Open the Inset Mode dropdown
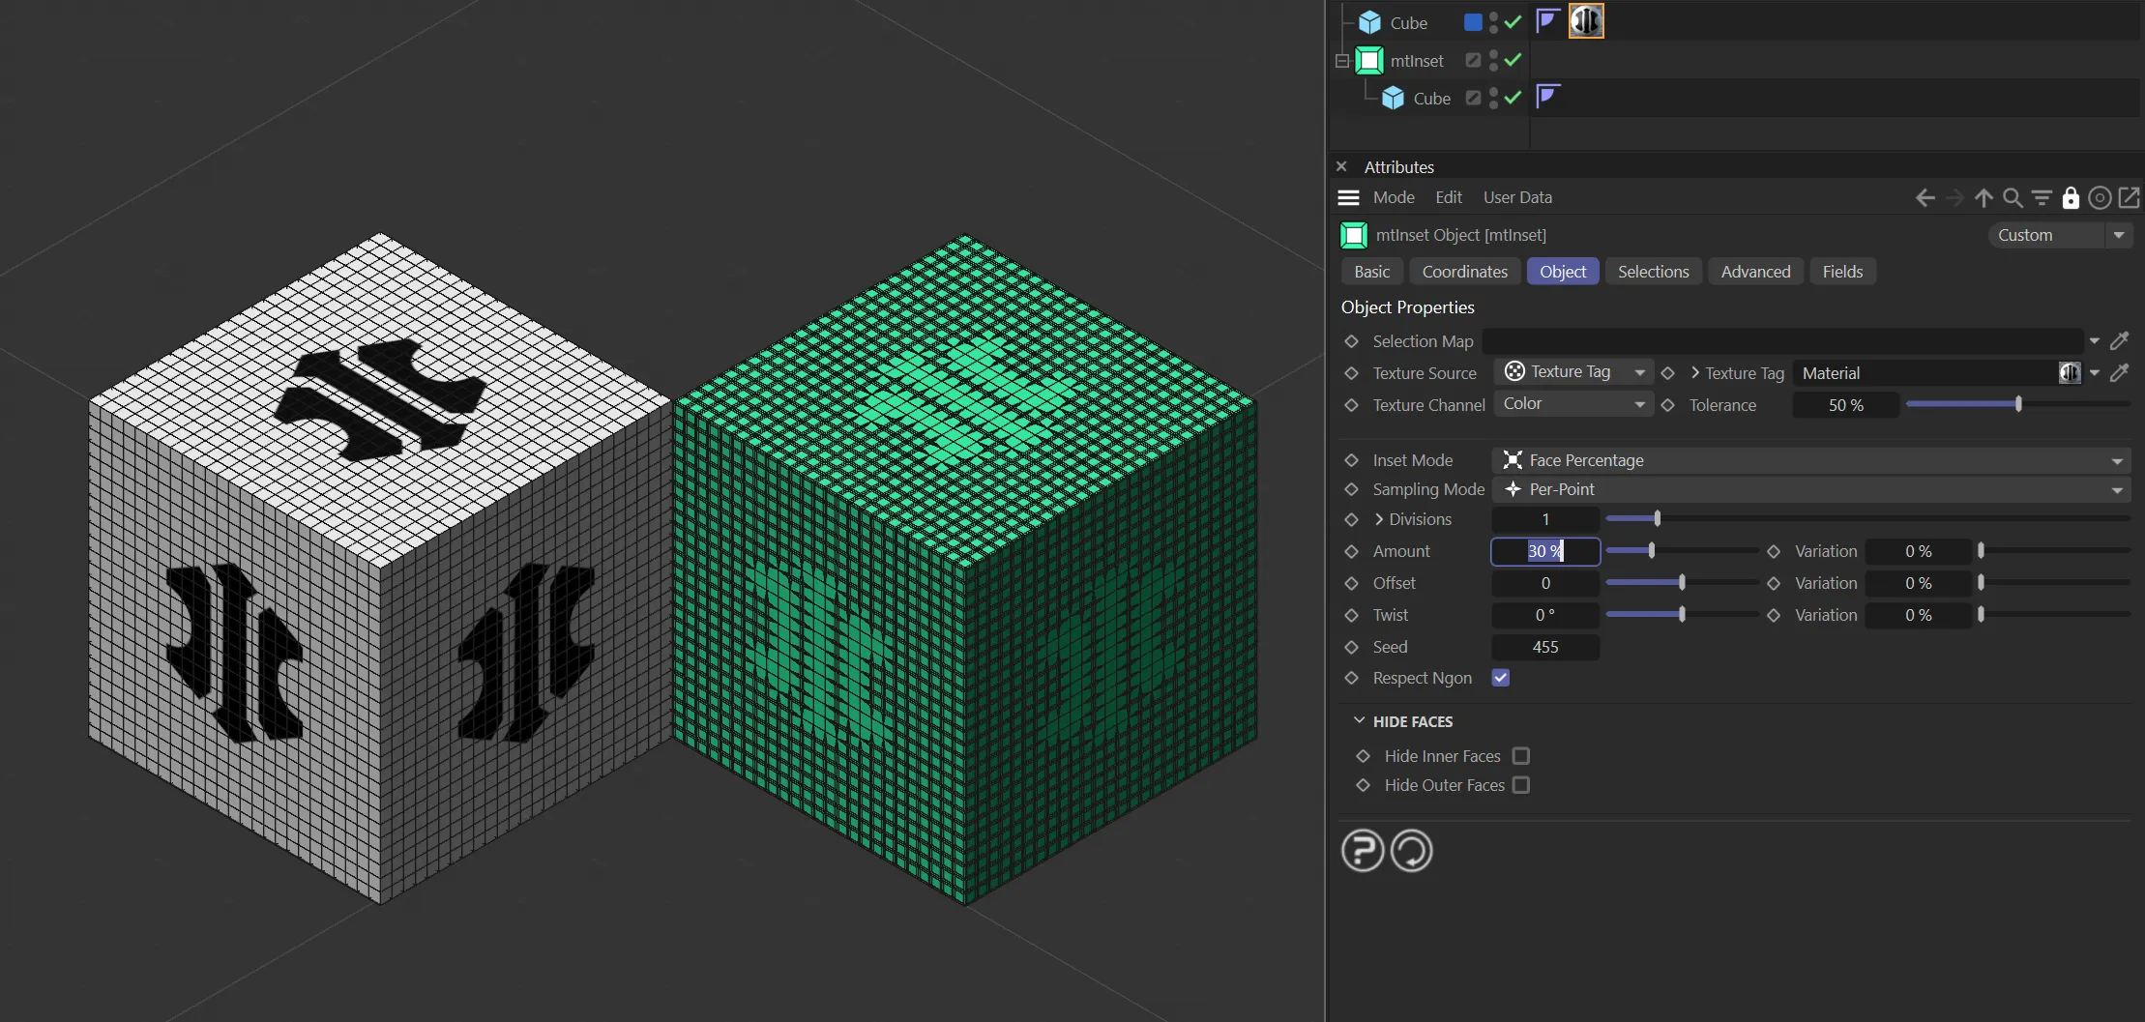The height and width of the screenshot is (1022, 2145). [1810, 460]
